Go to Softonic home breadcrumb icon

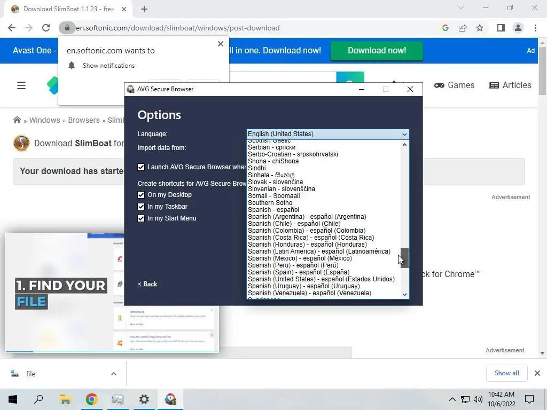[x=17, y=120]
